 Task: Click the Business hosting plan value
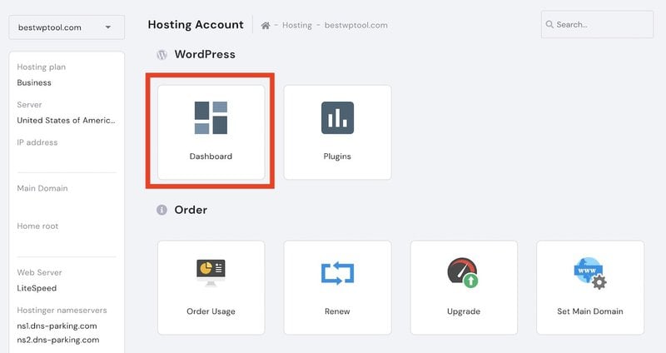pos(34,82)
